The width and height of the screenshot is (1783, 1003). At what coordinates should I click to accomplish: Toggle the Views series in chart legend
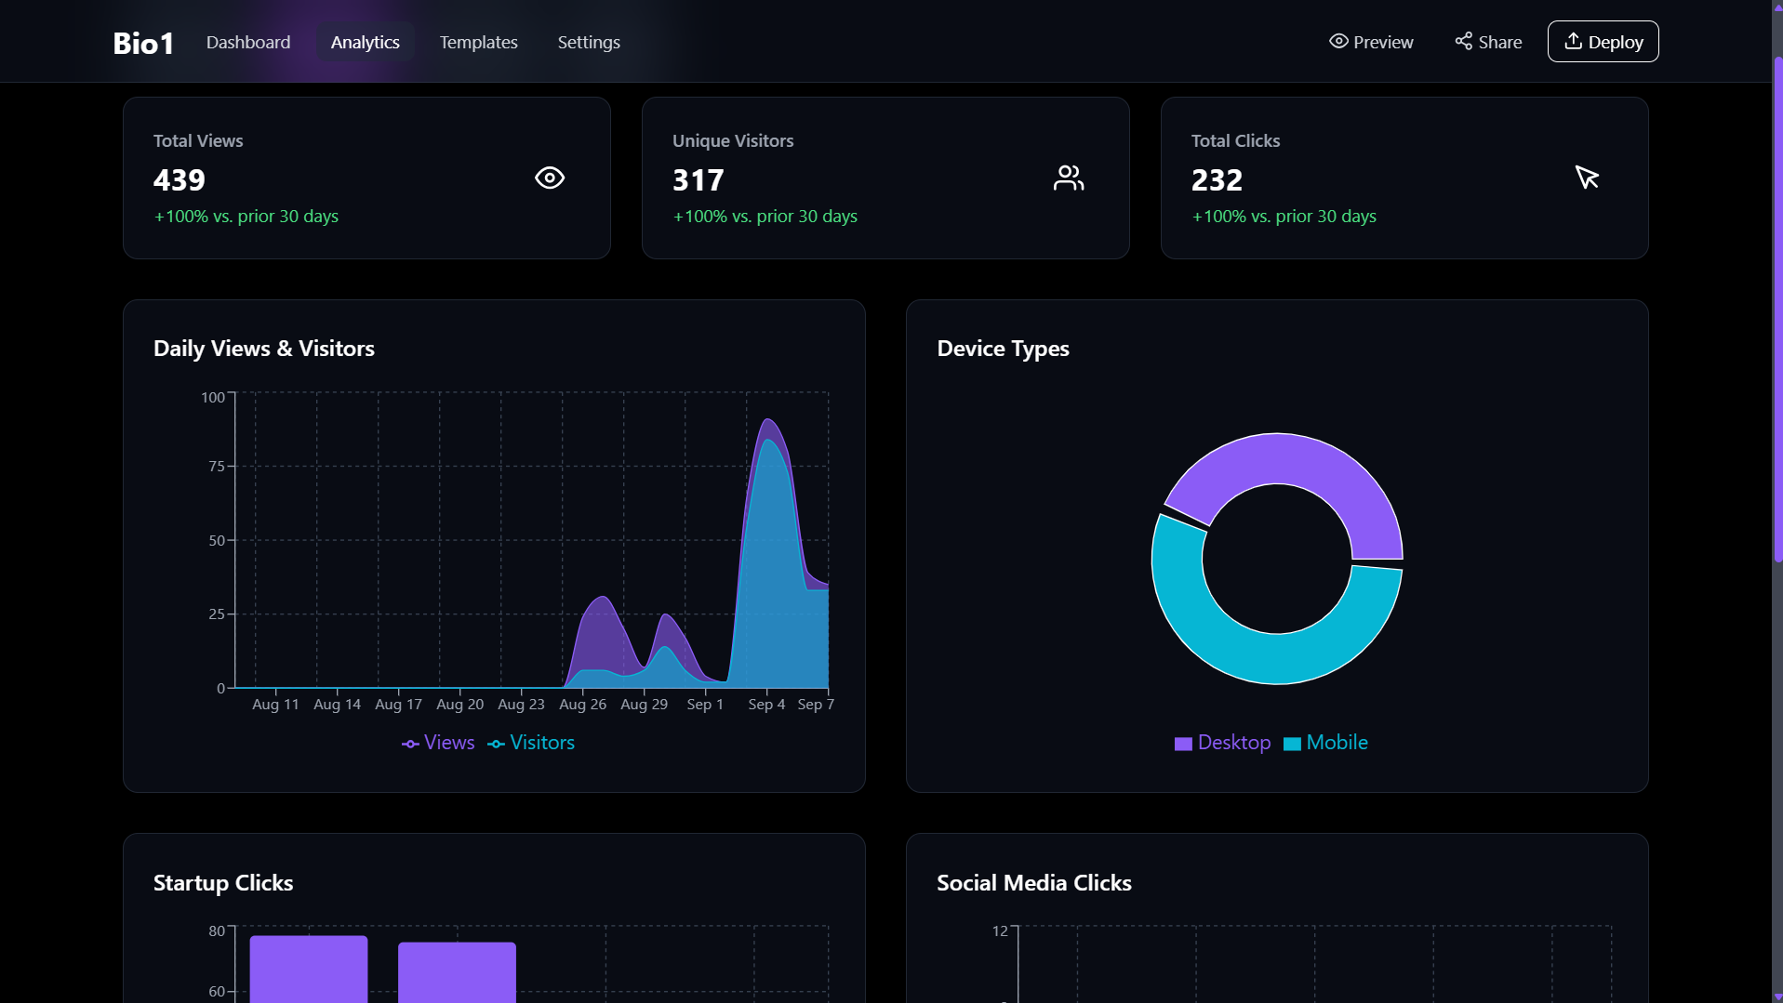(x=438, y=743)
